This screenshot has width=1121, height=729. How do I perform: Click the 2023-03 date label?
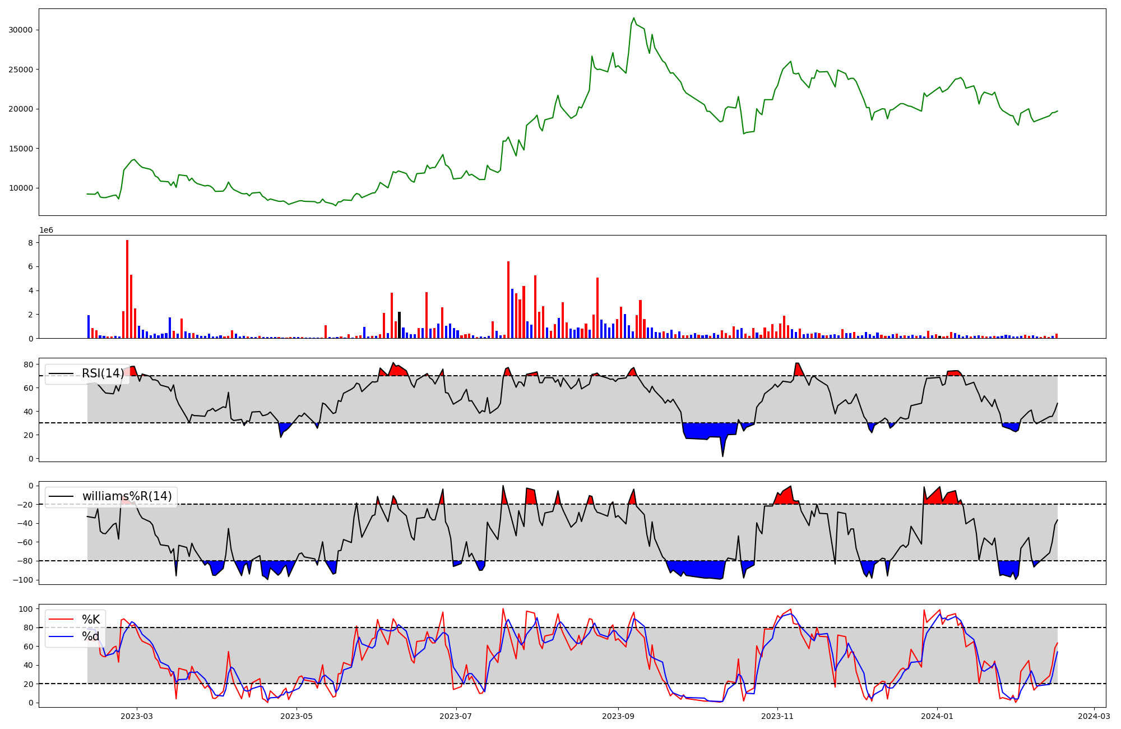(x=137, y=716)
